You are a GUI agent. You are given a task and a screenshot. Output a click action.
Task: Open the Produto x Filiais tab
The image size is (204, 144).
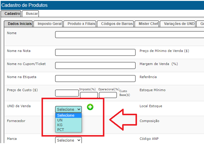[80, 24]
